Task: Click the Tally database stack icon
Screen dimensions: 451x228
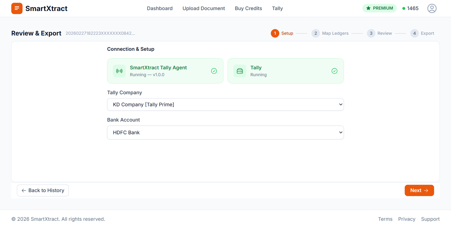Action: tap(240, 71)
